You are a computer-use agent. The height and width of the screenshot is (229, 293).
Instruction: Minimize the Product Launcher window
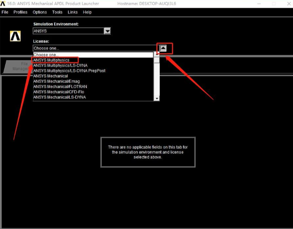[x=259, y=3]
